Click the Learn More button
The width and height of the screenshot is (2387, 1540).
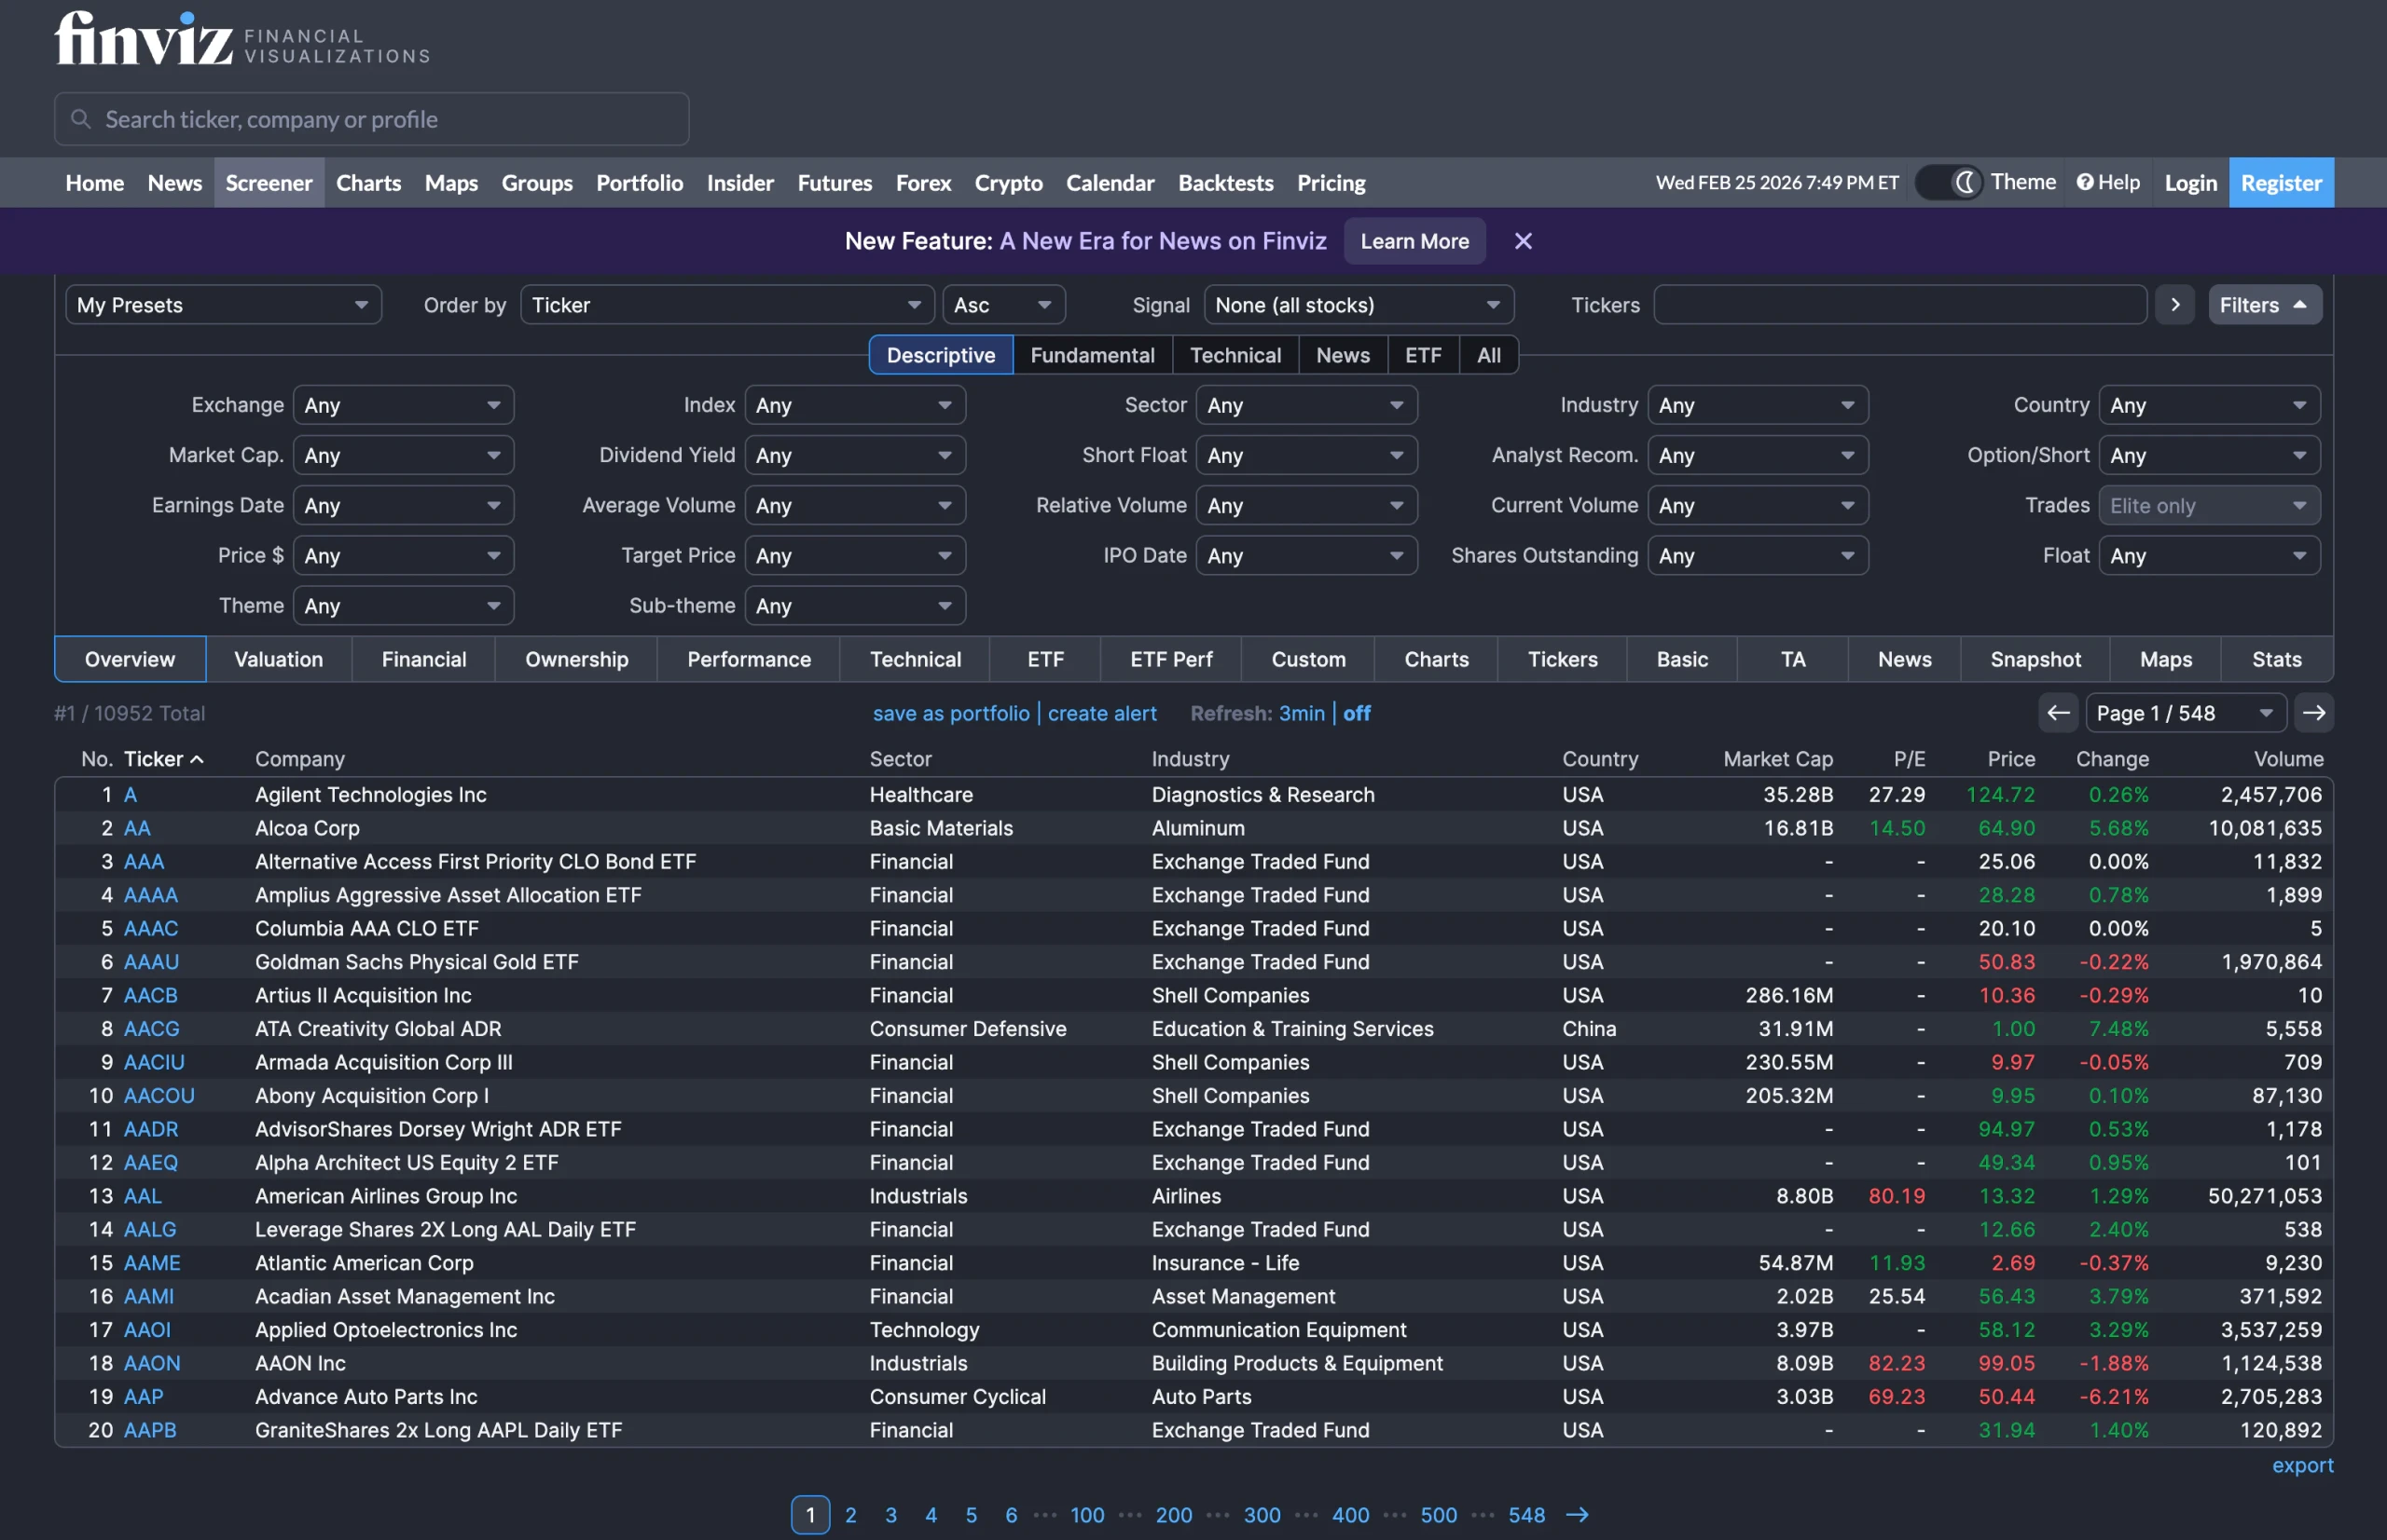(1414, 241)
